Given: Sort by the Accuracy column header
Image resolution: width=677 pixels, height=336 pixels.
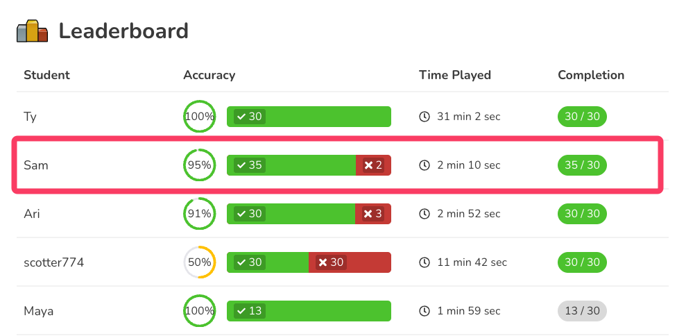Looking at the screenshot, I should click(209, 75).
